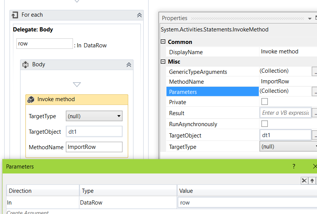Screen dimensions: 317x214
Task: Open the Properties panel options arrow
Action: click(310, 18)
